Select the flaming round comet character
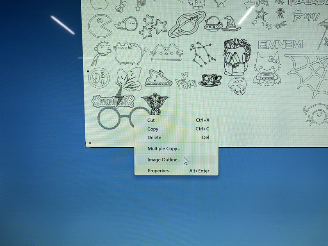 click(x=126, y=23)
